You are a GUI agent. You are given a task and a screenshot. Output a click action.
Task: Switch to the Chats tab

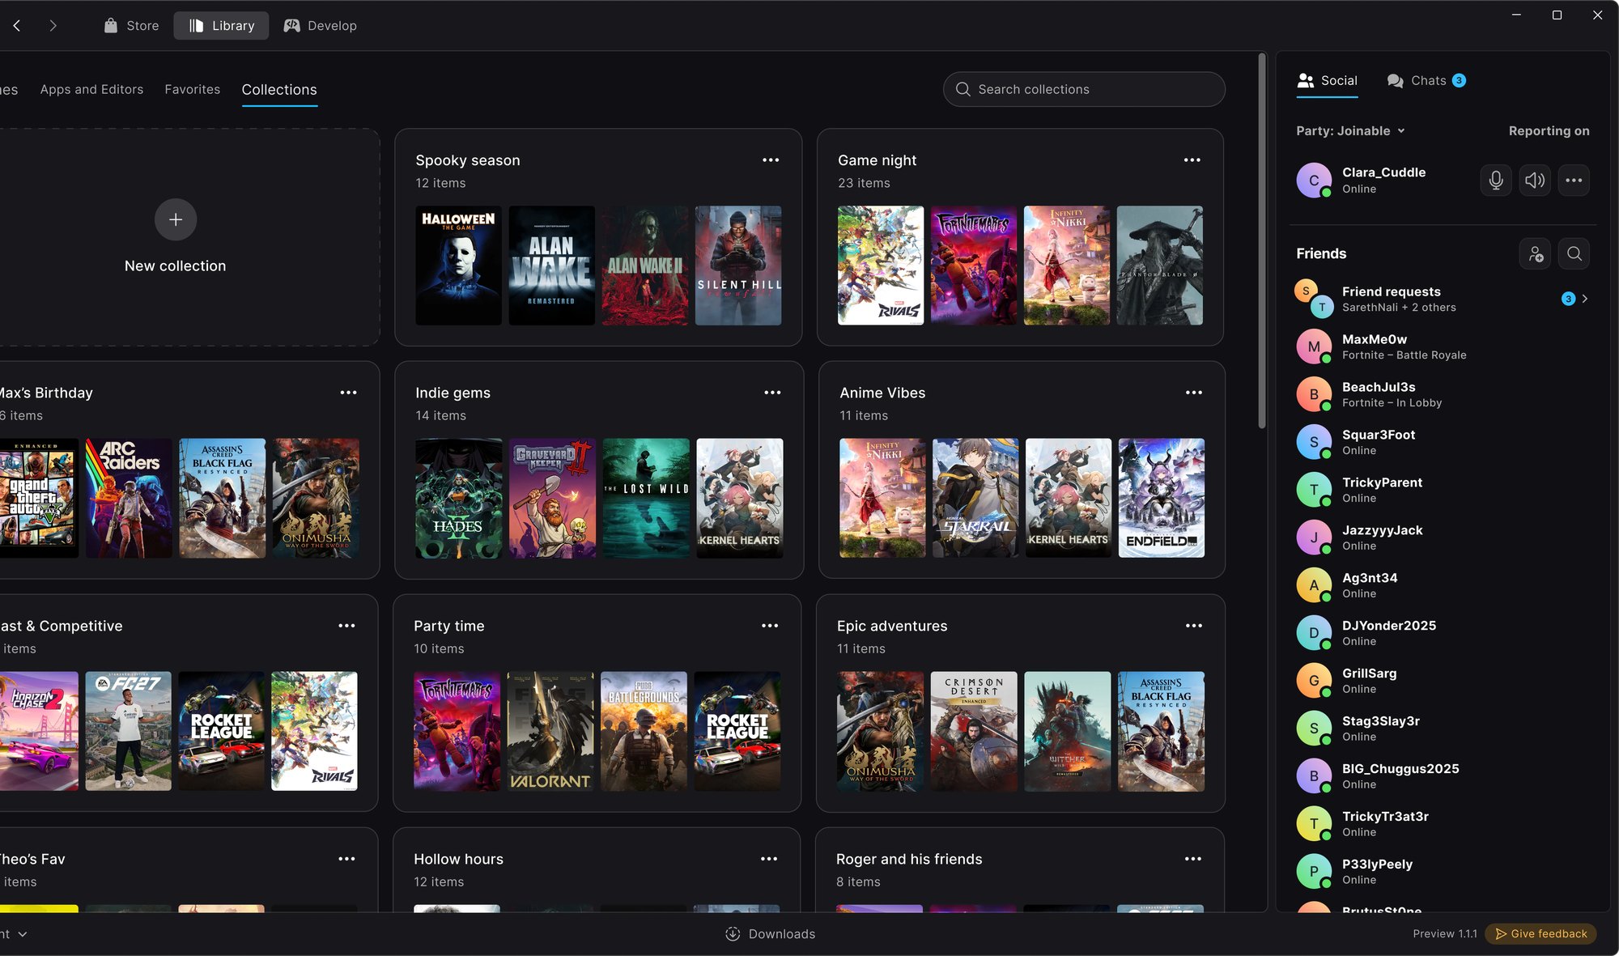pos(1426,80)
